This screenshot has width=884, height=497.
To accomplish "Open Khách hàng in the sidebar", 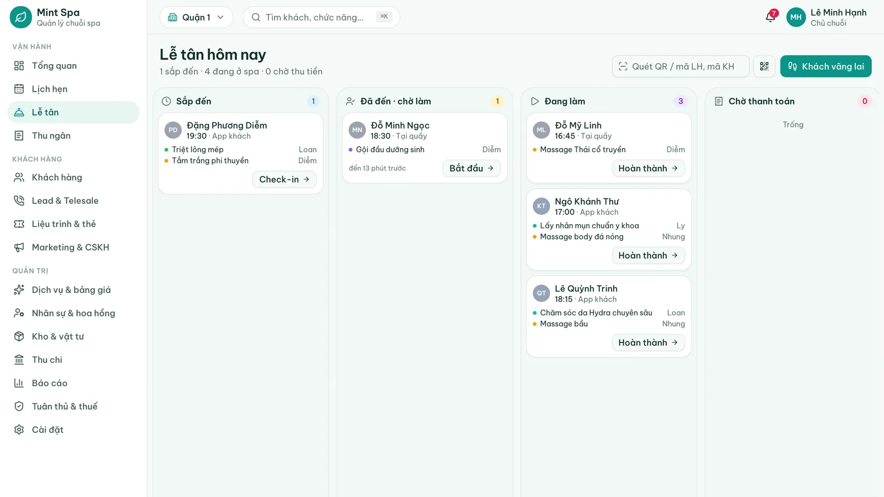I will click(x=73, y=177).
